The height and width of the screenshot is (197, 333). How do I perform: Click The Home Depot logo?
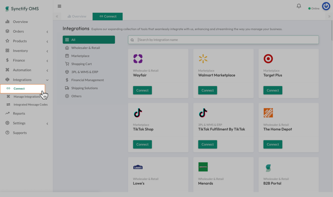tap(268, 113)
